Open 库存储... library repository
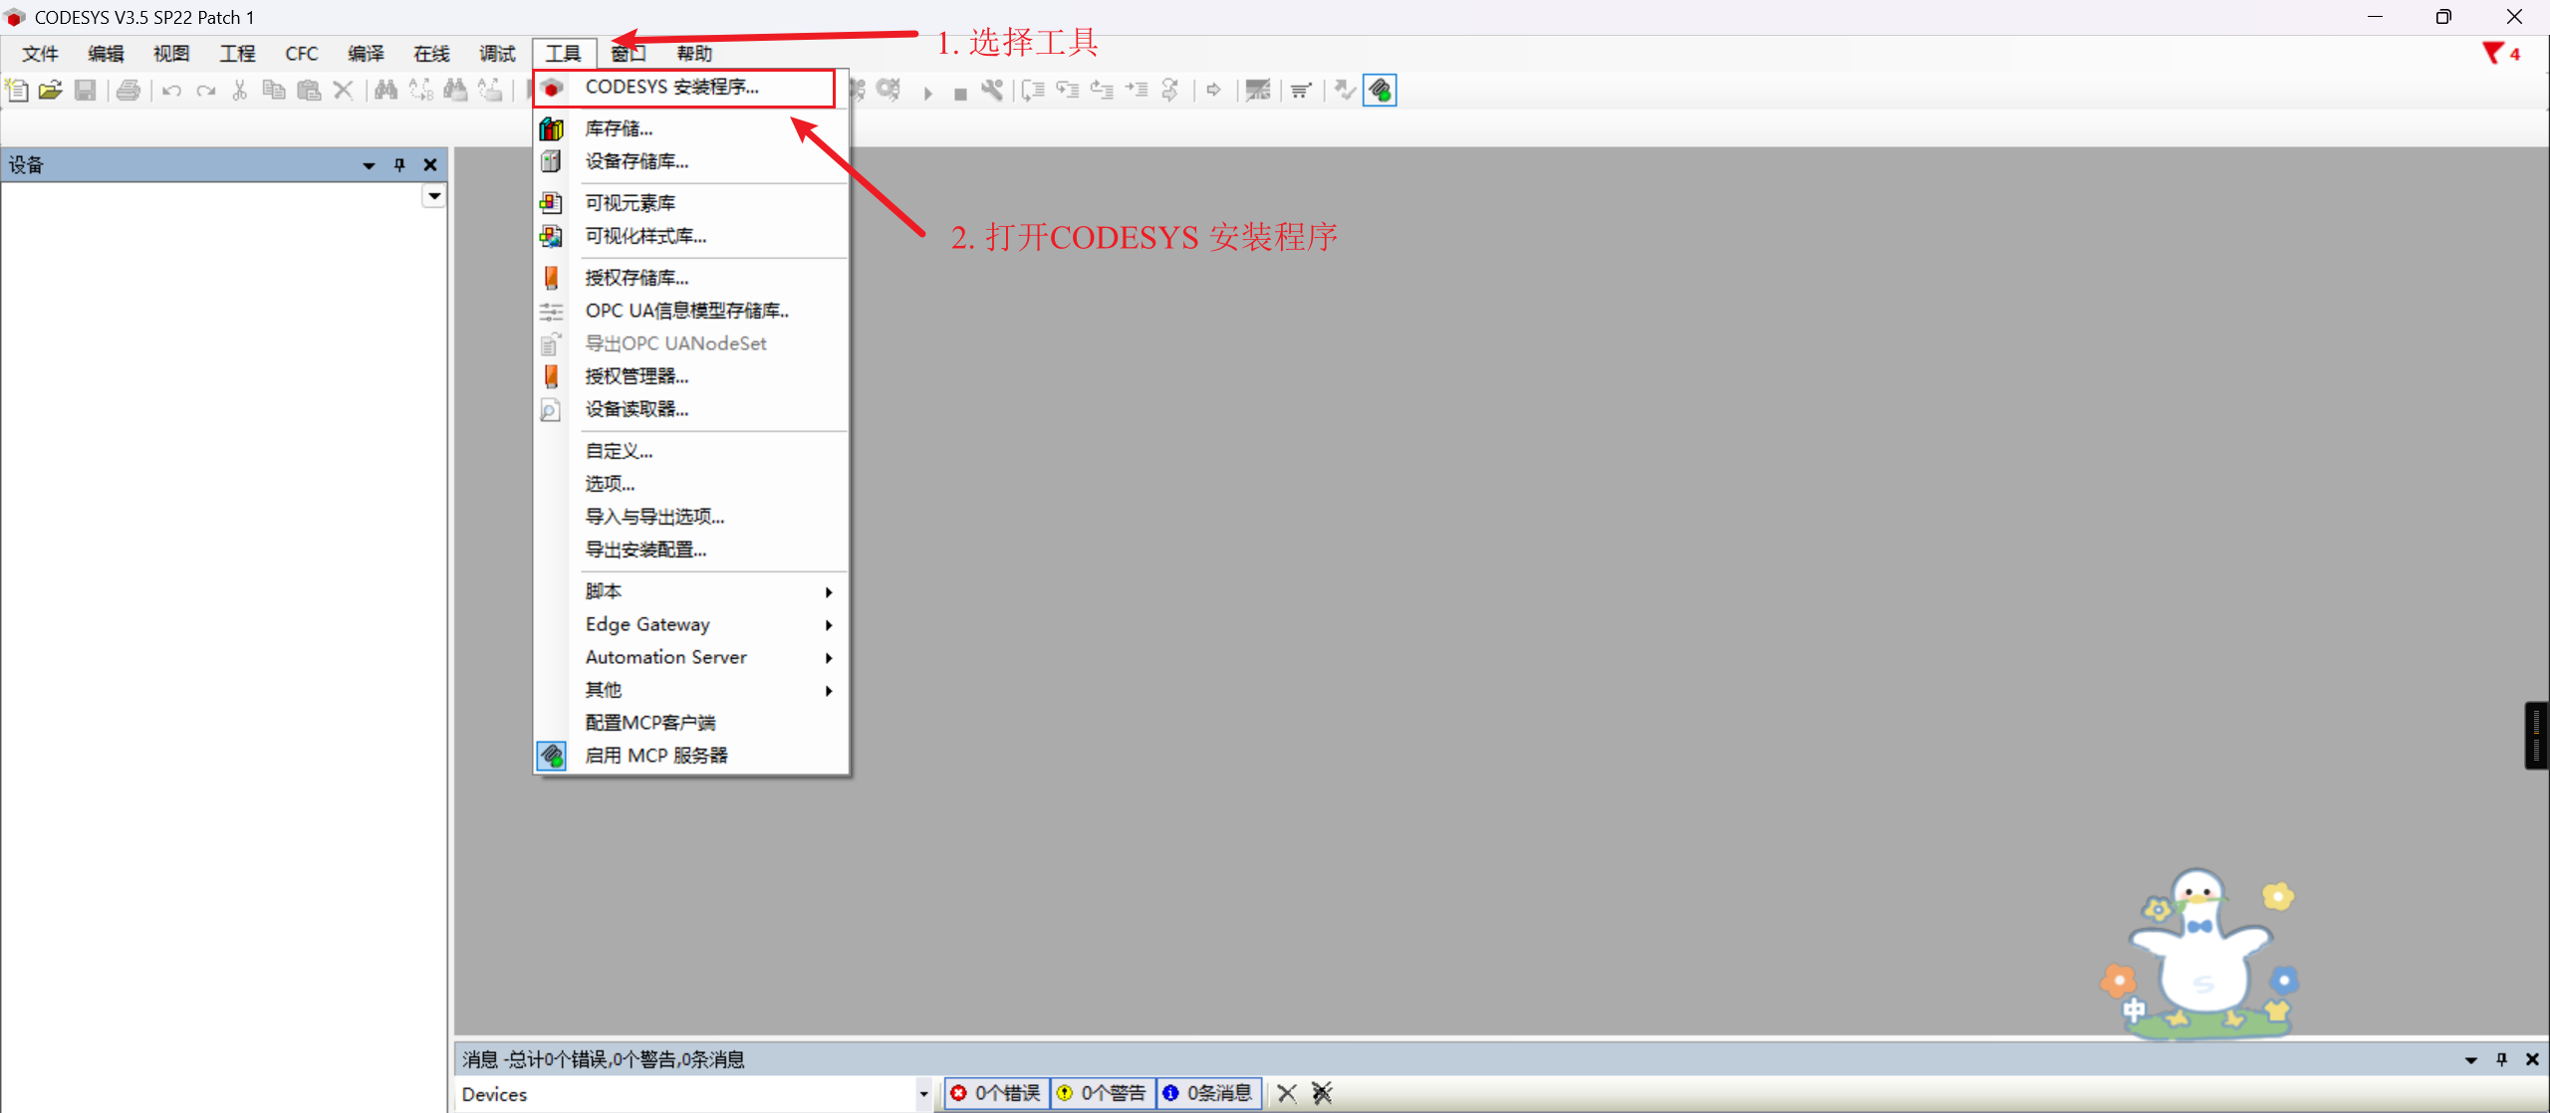The image size is (2550, 1113). [691, 128]
